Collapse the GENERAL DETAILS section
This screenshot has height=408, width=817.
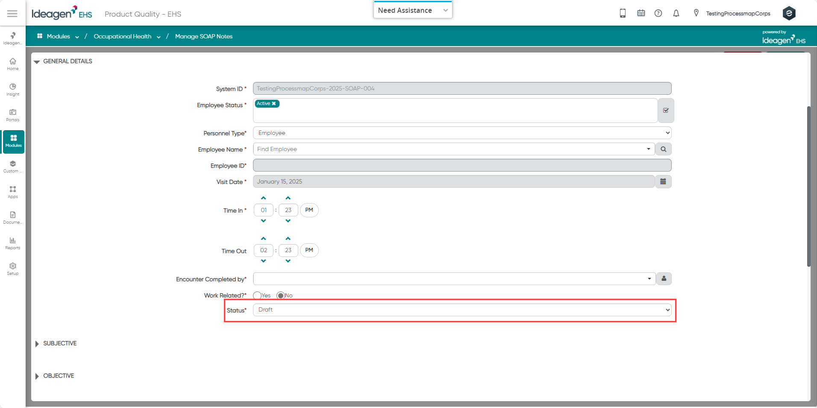pyautogui.click(x=37, y=62)
